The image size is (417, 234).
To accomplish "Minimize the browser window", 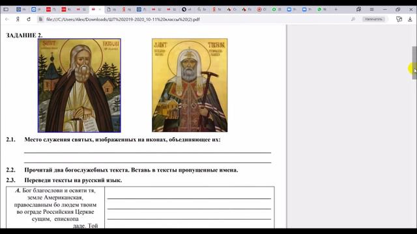I will pyautogui.click(x=385, y=9).
